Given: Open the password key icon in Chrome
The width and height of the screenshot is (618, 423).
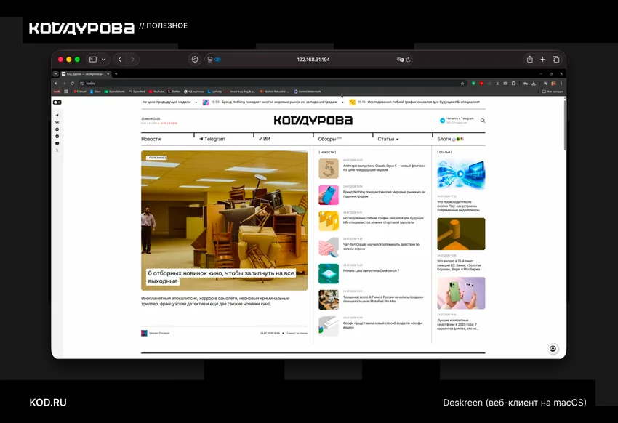Looking at the screenshot, I should point(526,83).
